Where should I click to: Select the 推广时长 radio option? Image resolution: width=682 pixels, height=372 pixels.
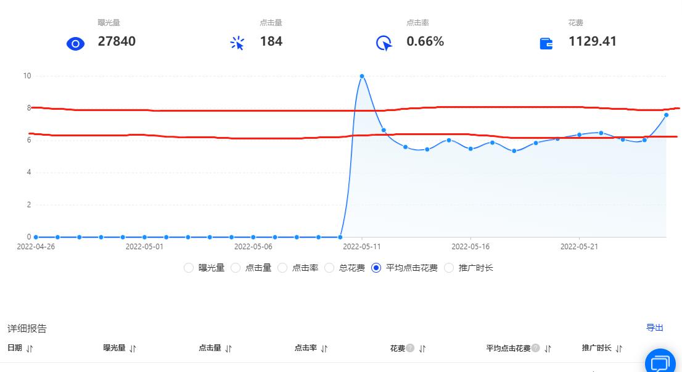tap(449, 268)
